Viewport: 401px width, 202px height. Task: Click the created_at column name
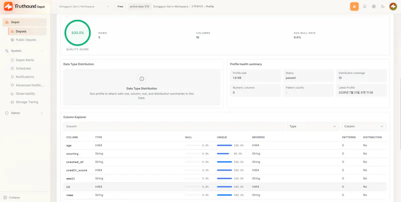[75, 162]
